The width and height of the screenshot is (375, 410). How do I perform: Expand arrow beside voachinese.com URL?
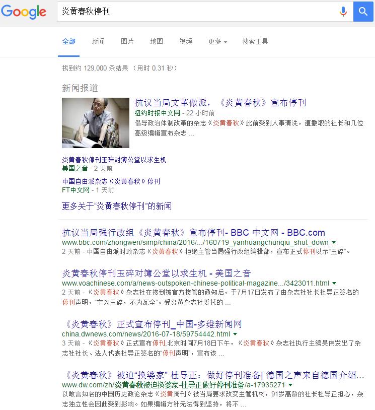point(334,283)
